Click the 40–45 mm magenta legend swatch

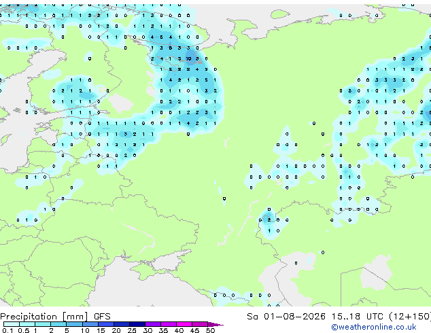pos(184,324)
